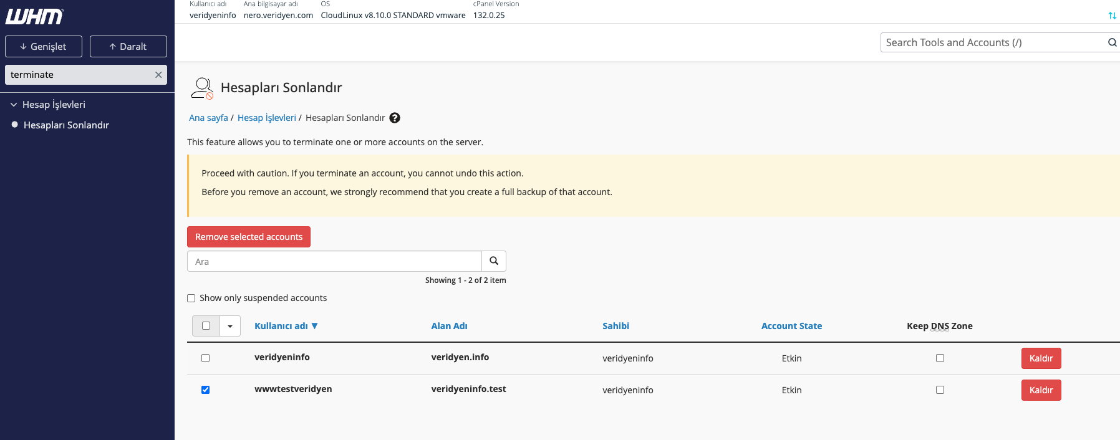Viewport: 1120px width, 440px height.
Task: Enable Show only suspended accounts
Action: [x=191, y=299]
